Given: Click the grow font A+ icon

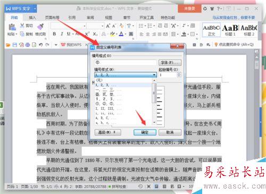Looking at the screenshot, I should pos(108,26).
